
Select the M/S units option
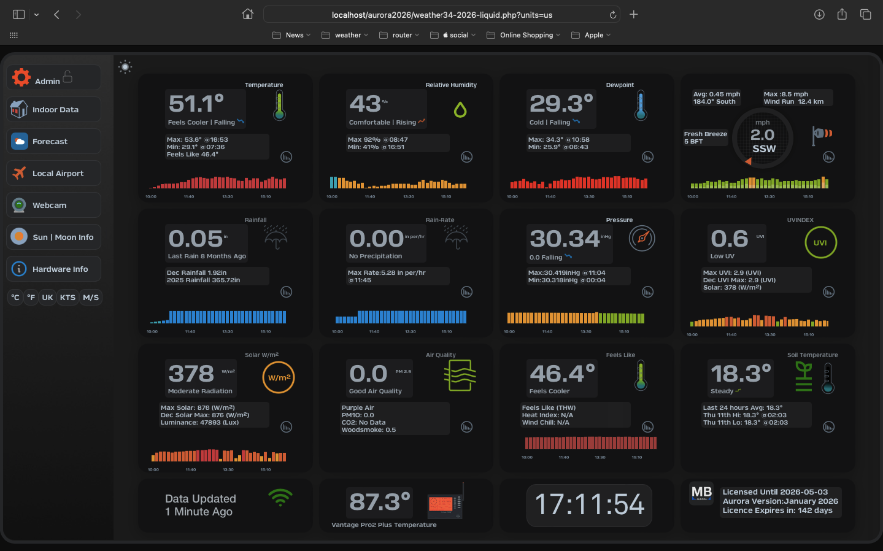coord(91,298)
